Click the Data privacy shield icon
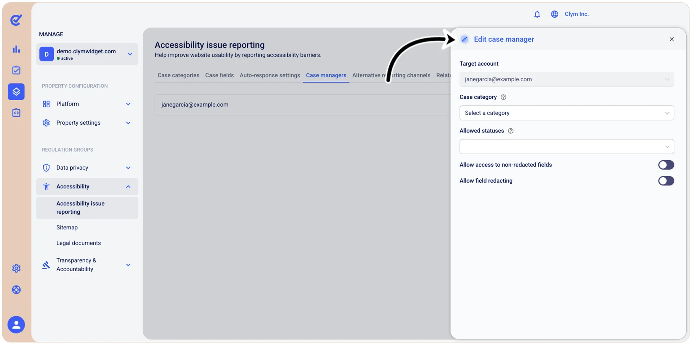 46,167
